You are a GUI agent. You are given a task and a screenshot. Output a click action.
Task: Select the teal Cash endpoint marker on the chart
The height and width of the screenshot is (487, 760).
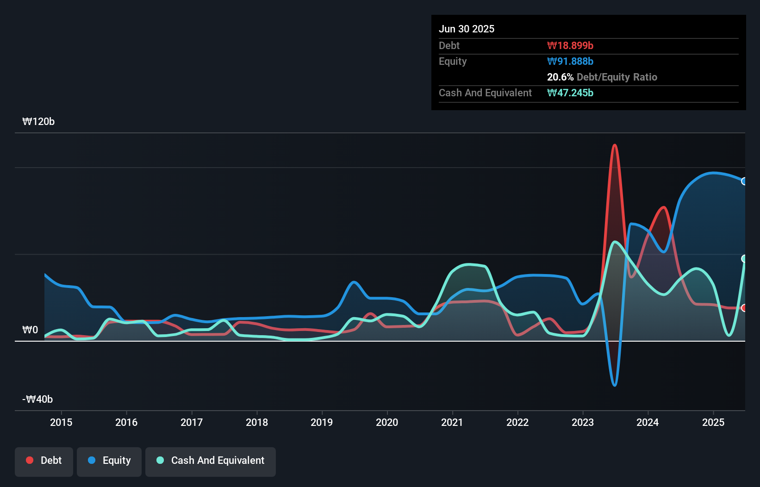[744, 258]
